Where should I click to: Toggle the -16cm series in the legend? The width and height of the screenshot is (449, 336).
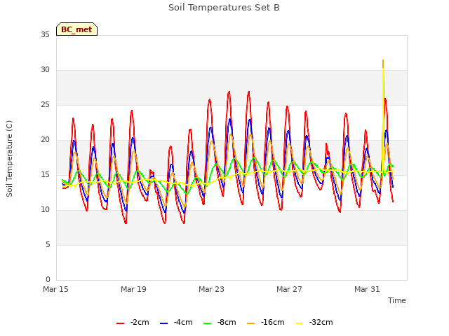pyautogui.click(x=266, y=323)
